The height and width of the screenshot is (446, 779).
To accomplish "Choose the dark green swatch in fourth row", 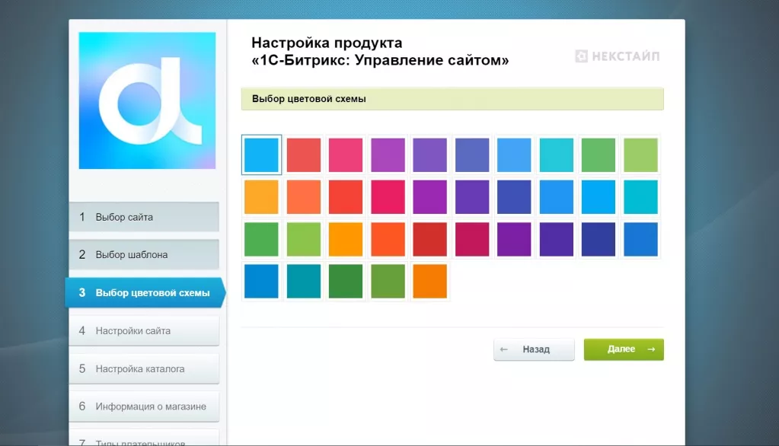I will pos(346,282).
